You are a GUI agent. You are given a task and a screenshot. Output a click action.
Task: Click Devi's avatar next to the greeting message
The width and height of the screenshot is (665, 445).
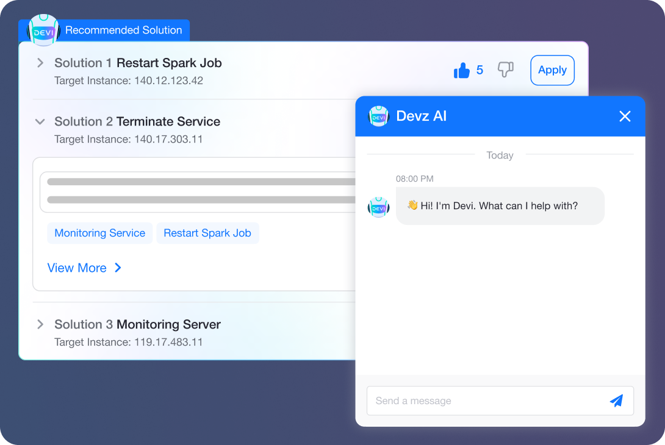coord(379,207)
